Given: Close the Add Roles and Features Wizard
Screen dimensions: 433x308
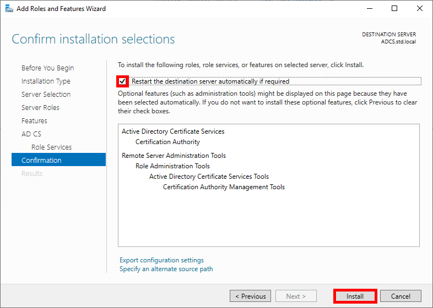Looking at the screenshot, I should [x=420, y=9].
